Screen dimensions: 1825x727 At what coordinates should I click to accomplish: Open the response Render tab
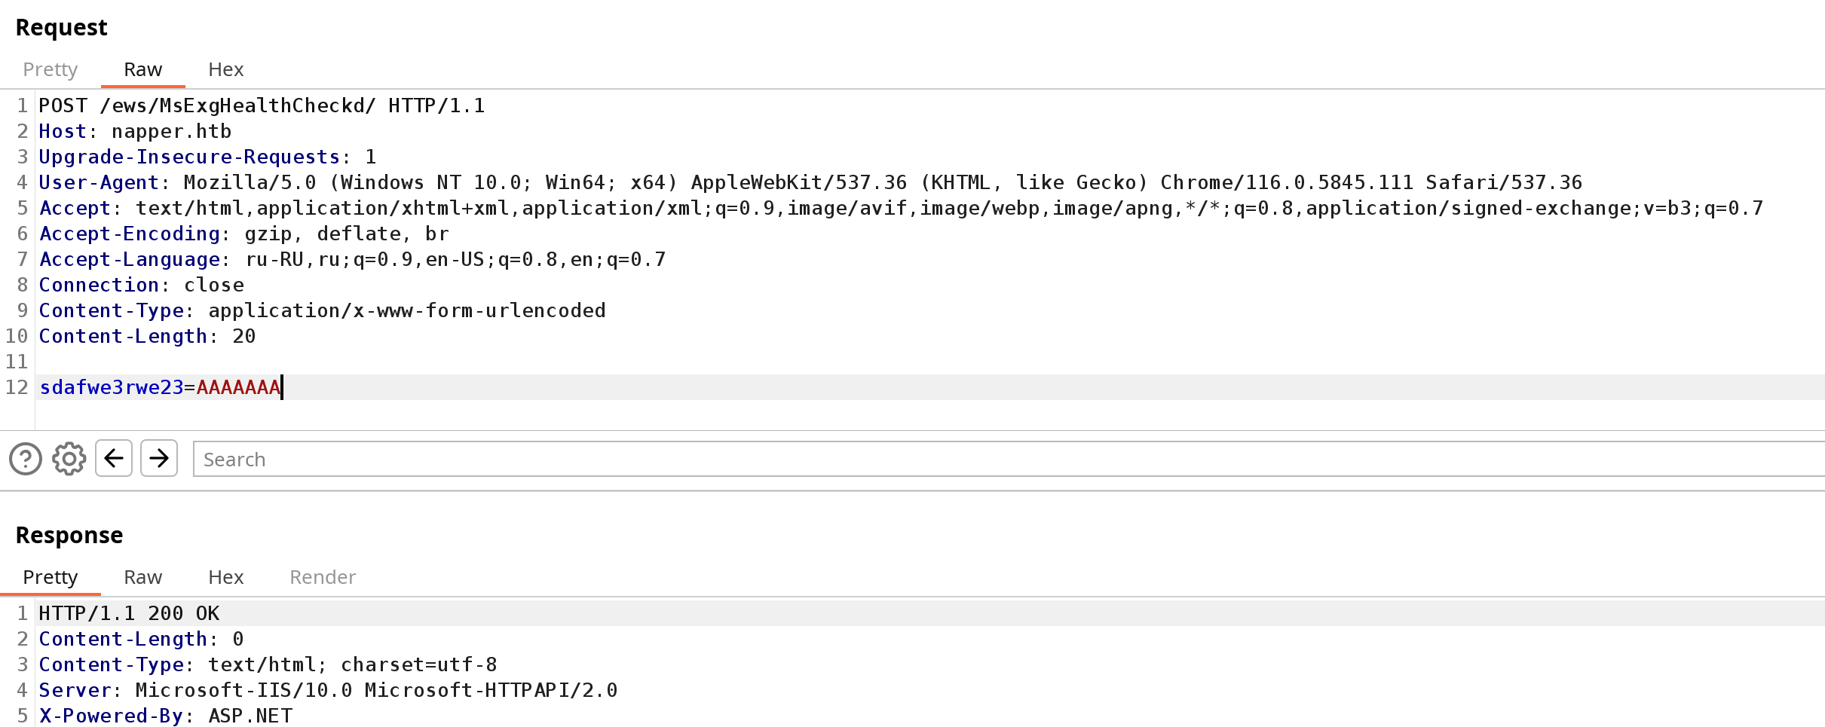coord(323,577)
